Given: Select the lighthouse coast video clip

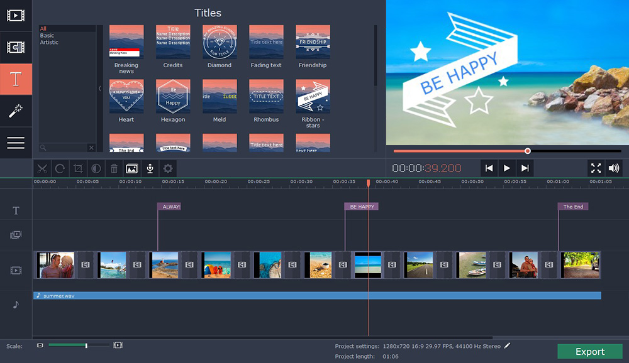Looking at the screenshot, I should (x=164, y=265).
